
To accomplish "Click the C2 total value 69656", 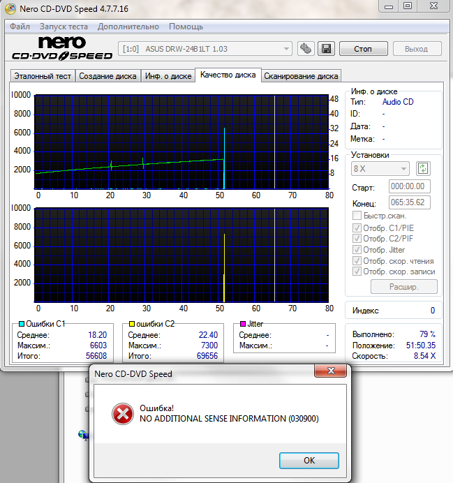I will (x=207, y=356).
